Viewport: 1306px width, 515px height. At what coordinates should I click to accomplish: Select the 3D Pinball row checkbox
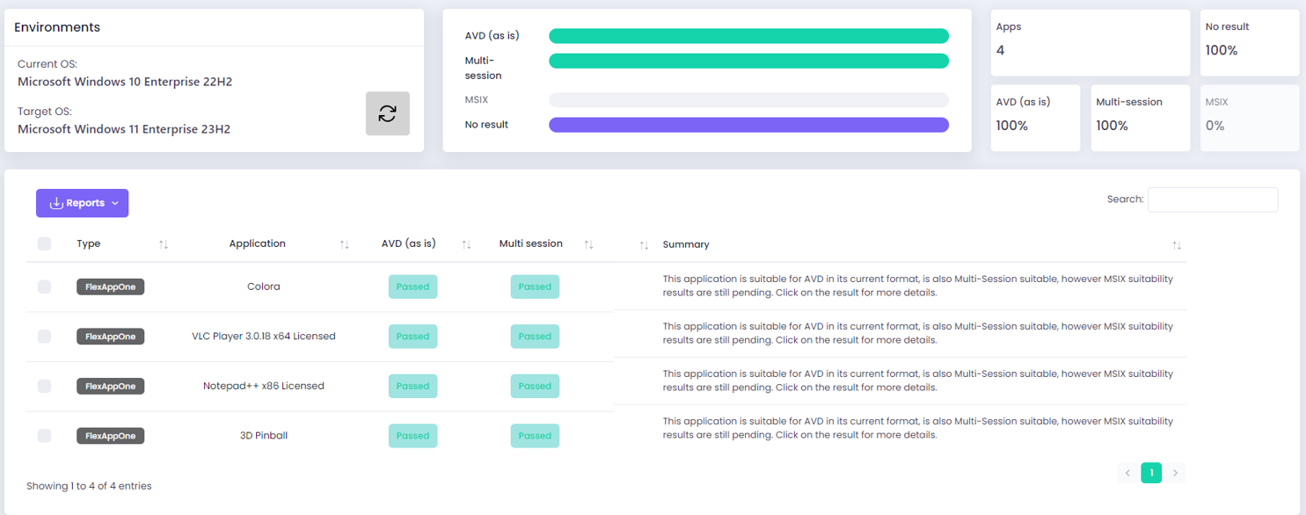44,436
